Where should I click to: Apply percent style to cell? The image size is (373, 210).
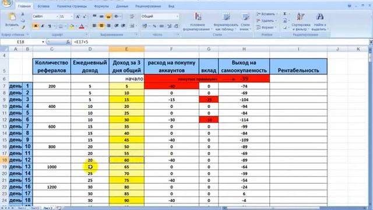tap(154, 26)
